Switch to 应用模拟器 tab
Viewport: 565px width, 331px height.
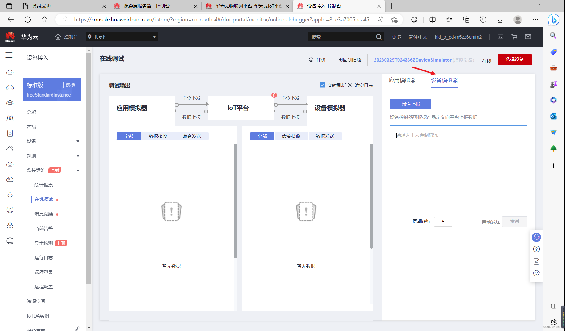pos(402,80)
